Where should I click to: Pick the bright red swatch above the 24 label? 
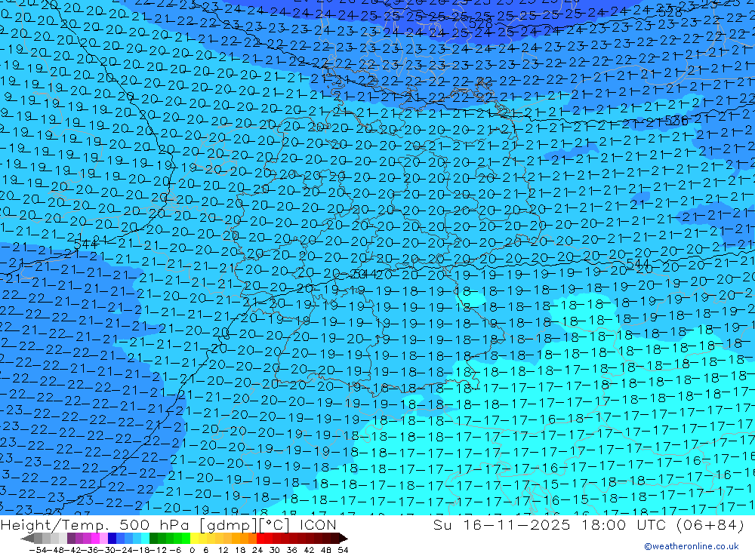click(x=260, y=538)
